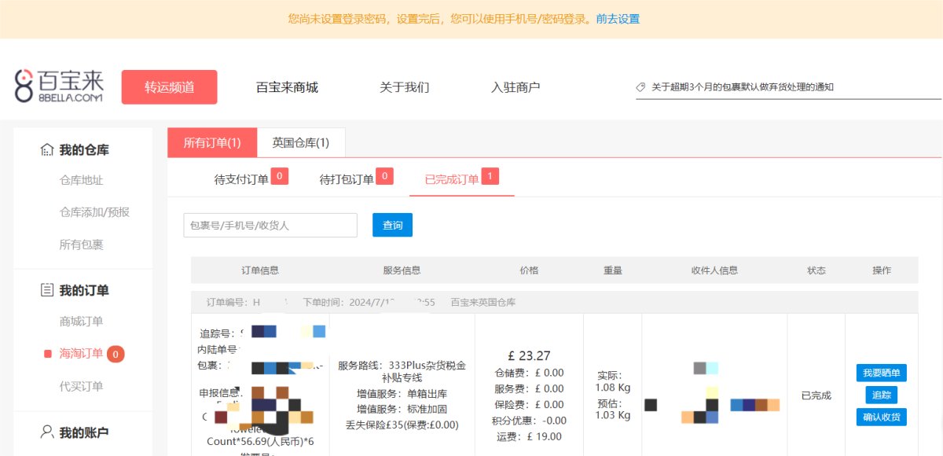This screenshot has height=456, width=943.
Task: Click the 0 badge on 海淘订单
Action: pos(116,355)
